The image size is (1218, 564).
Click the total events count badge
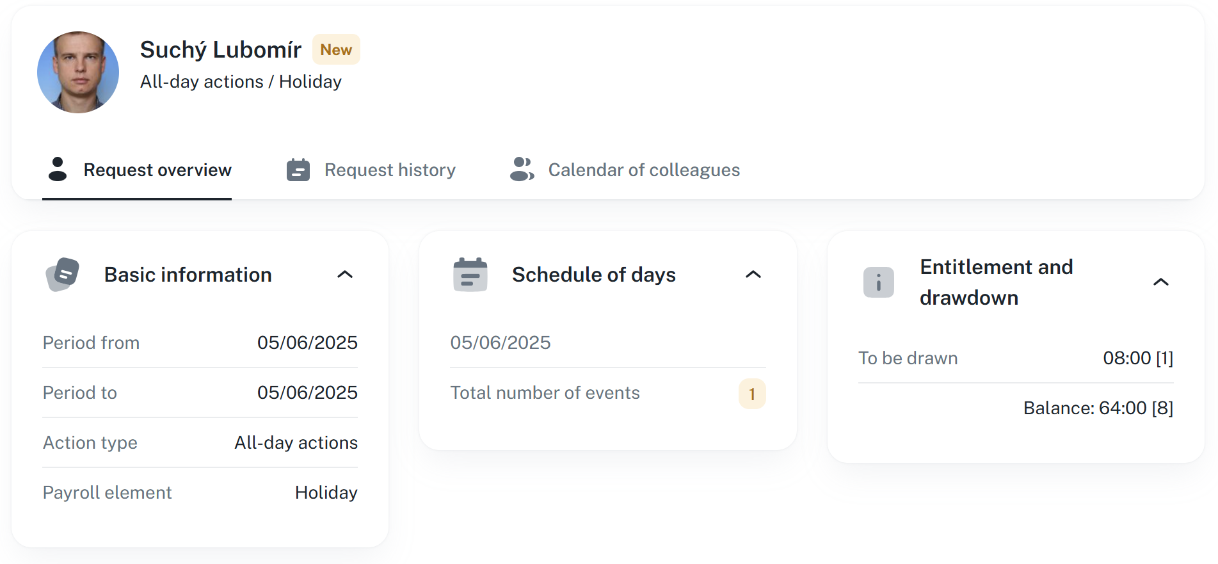tap(752, 394)
